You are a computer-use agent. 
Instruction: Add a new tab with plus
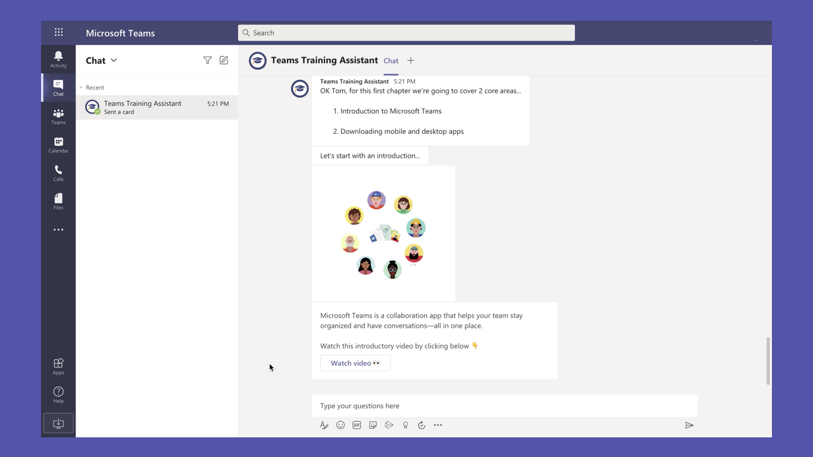coord(411,61)
